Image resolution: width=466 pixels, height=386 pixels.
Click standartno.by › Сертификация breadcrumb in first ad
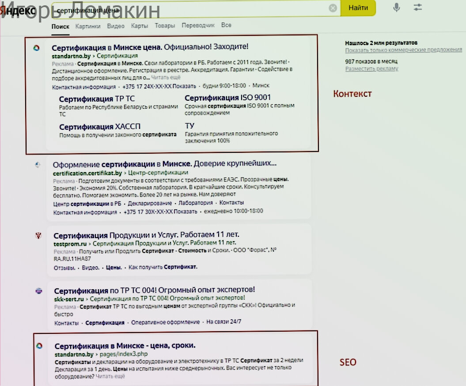coord(95,56)
